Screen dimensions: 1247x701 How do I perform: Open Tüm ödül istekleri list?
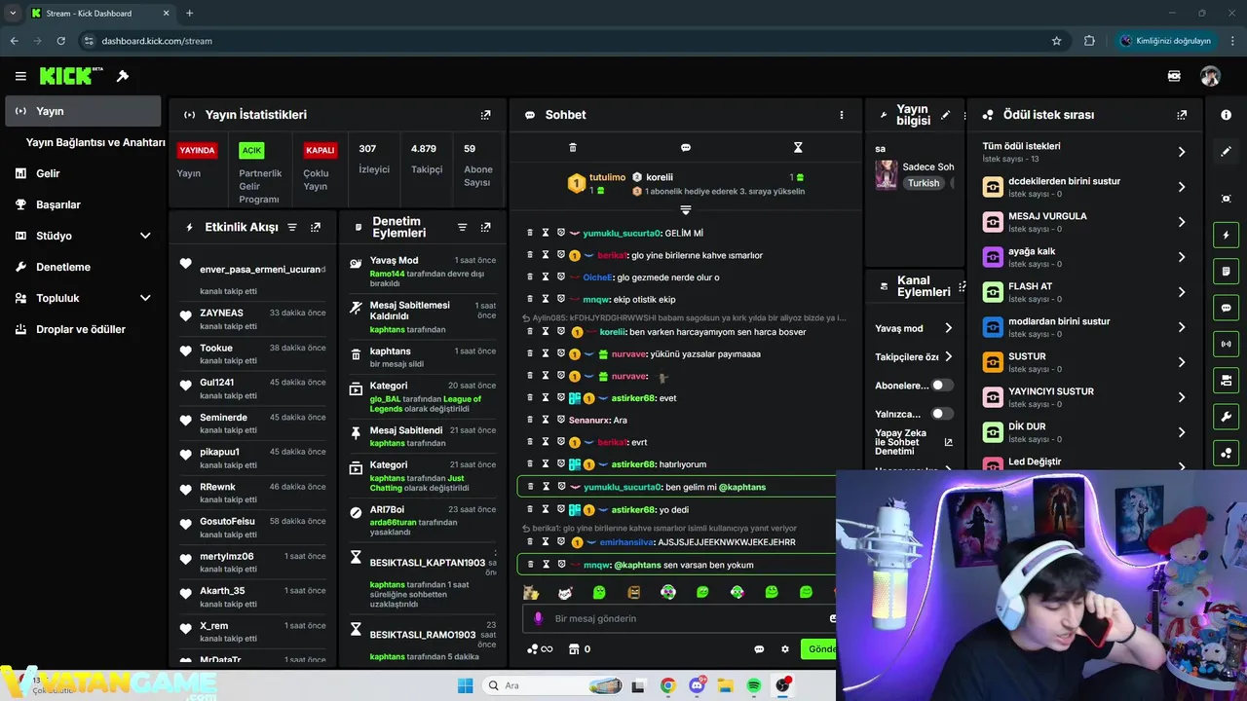pos(1085,152)
